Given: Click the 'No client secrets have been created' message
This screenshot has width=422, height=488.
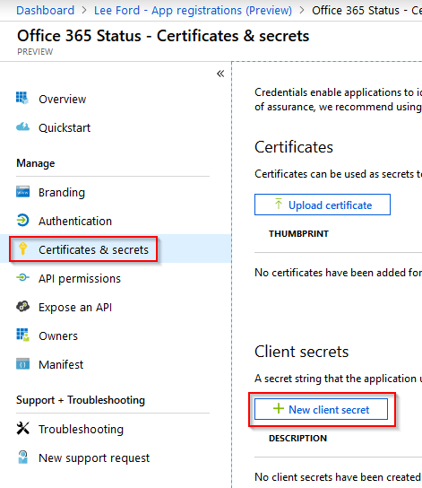Looking at the screenshot, I should pos(338,477).
